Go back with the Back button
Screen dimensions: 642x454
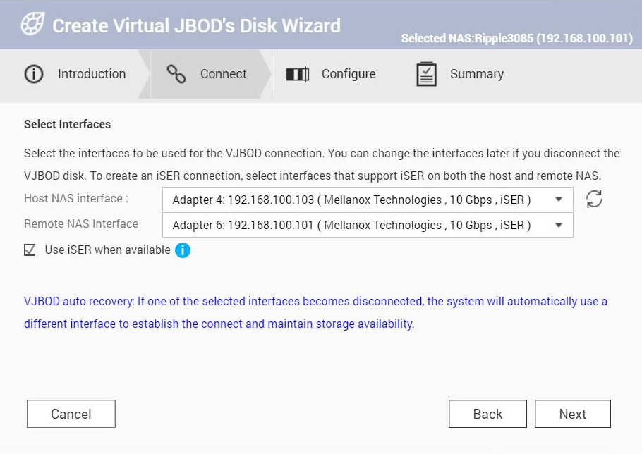point(487,414)
